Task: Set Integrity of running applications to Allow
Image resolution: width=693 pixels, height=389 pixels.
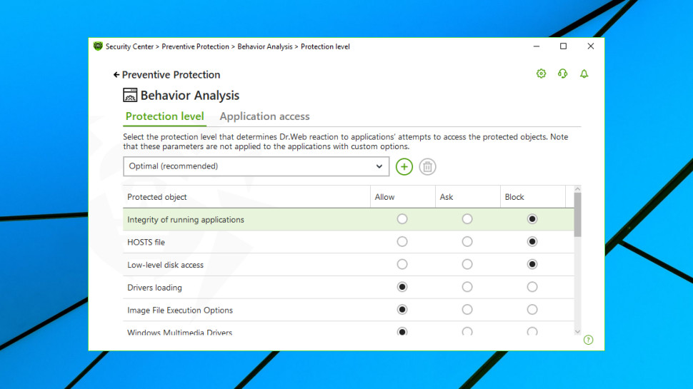Action: (402, 219)
